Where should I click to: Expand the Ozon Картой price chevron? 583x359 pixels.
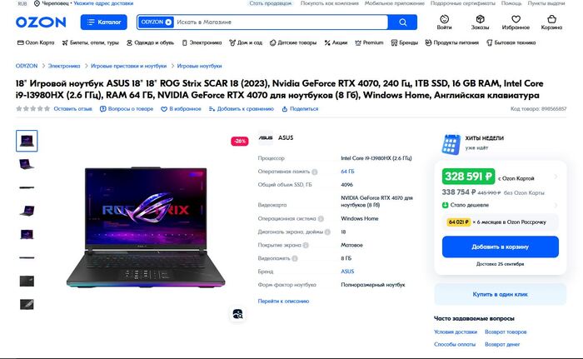click(x=556, y=177)
